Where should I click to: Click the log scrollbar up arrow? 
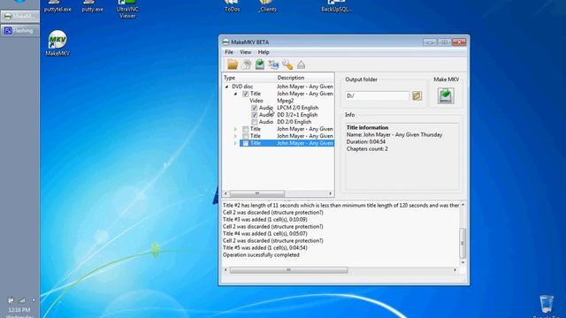[463, 205]
